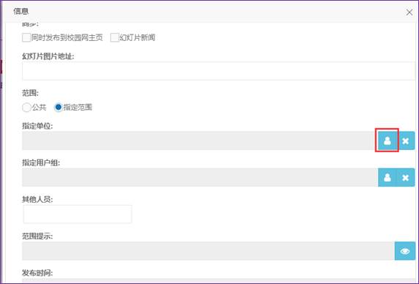Check 同时发布到校园网主页 checkbox
The height and width of the screenshot is (284, 419).
pos(26,37)
